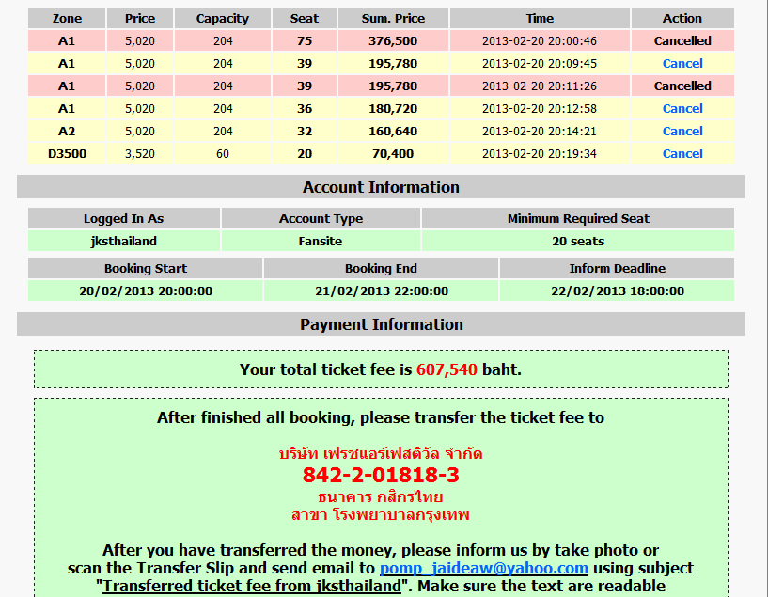Click the Booking End header
The image size is (768, 597).
point(381,268)
